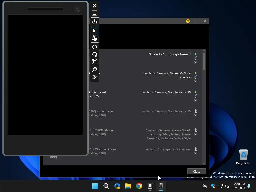Click the profile list scrollbar thumb

point(204,61)
